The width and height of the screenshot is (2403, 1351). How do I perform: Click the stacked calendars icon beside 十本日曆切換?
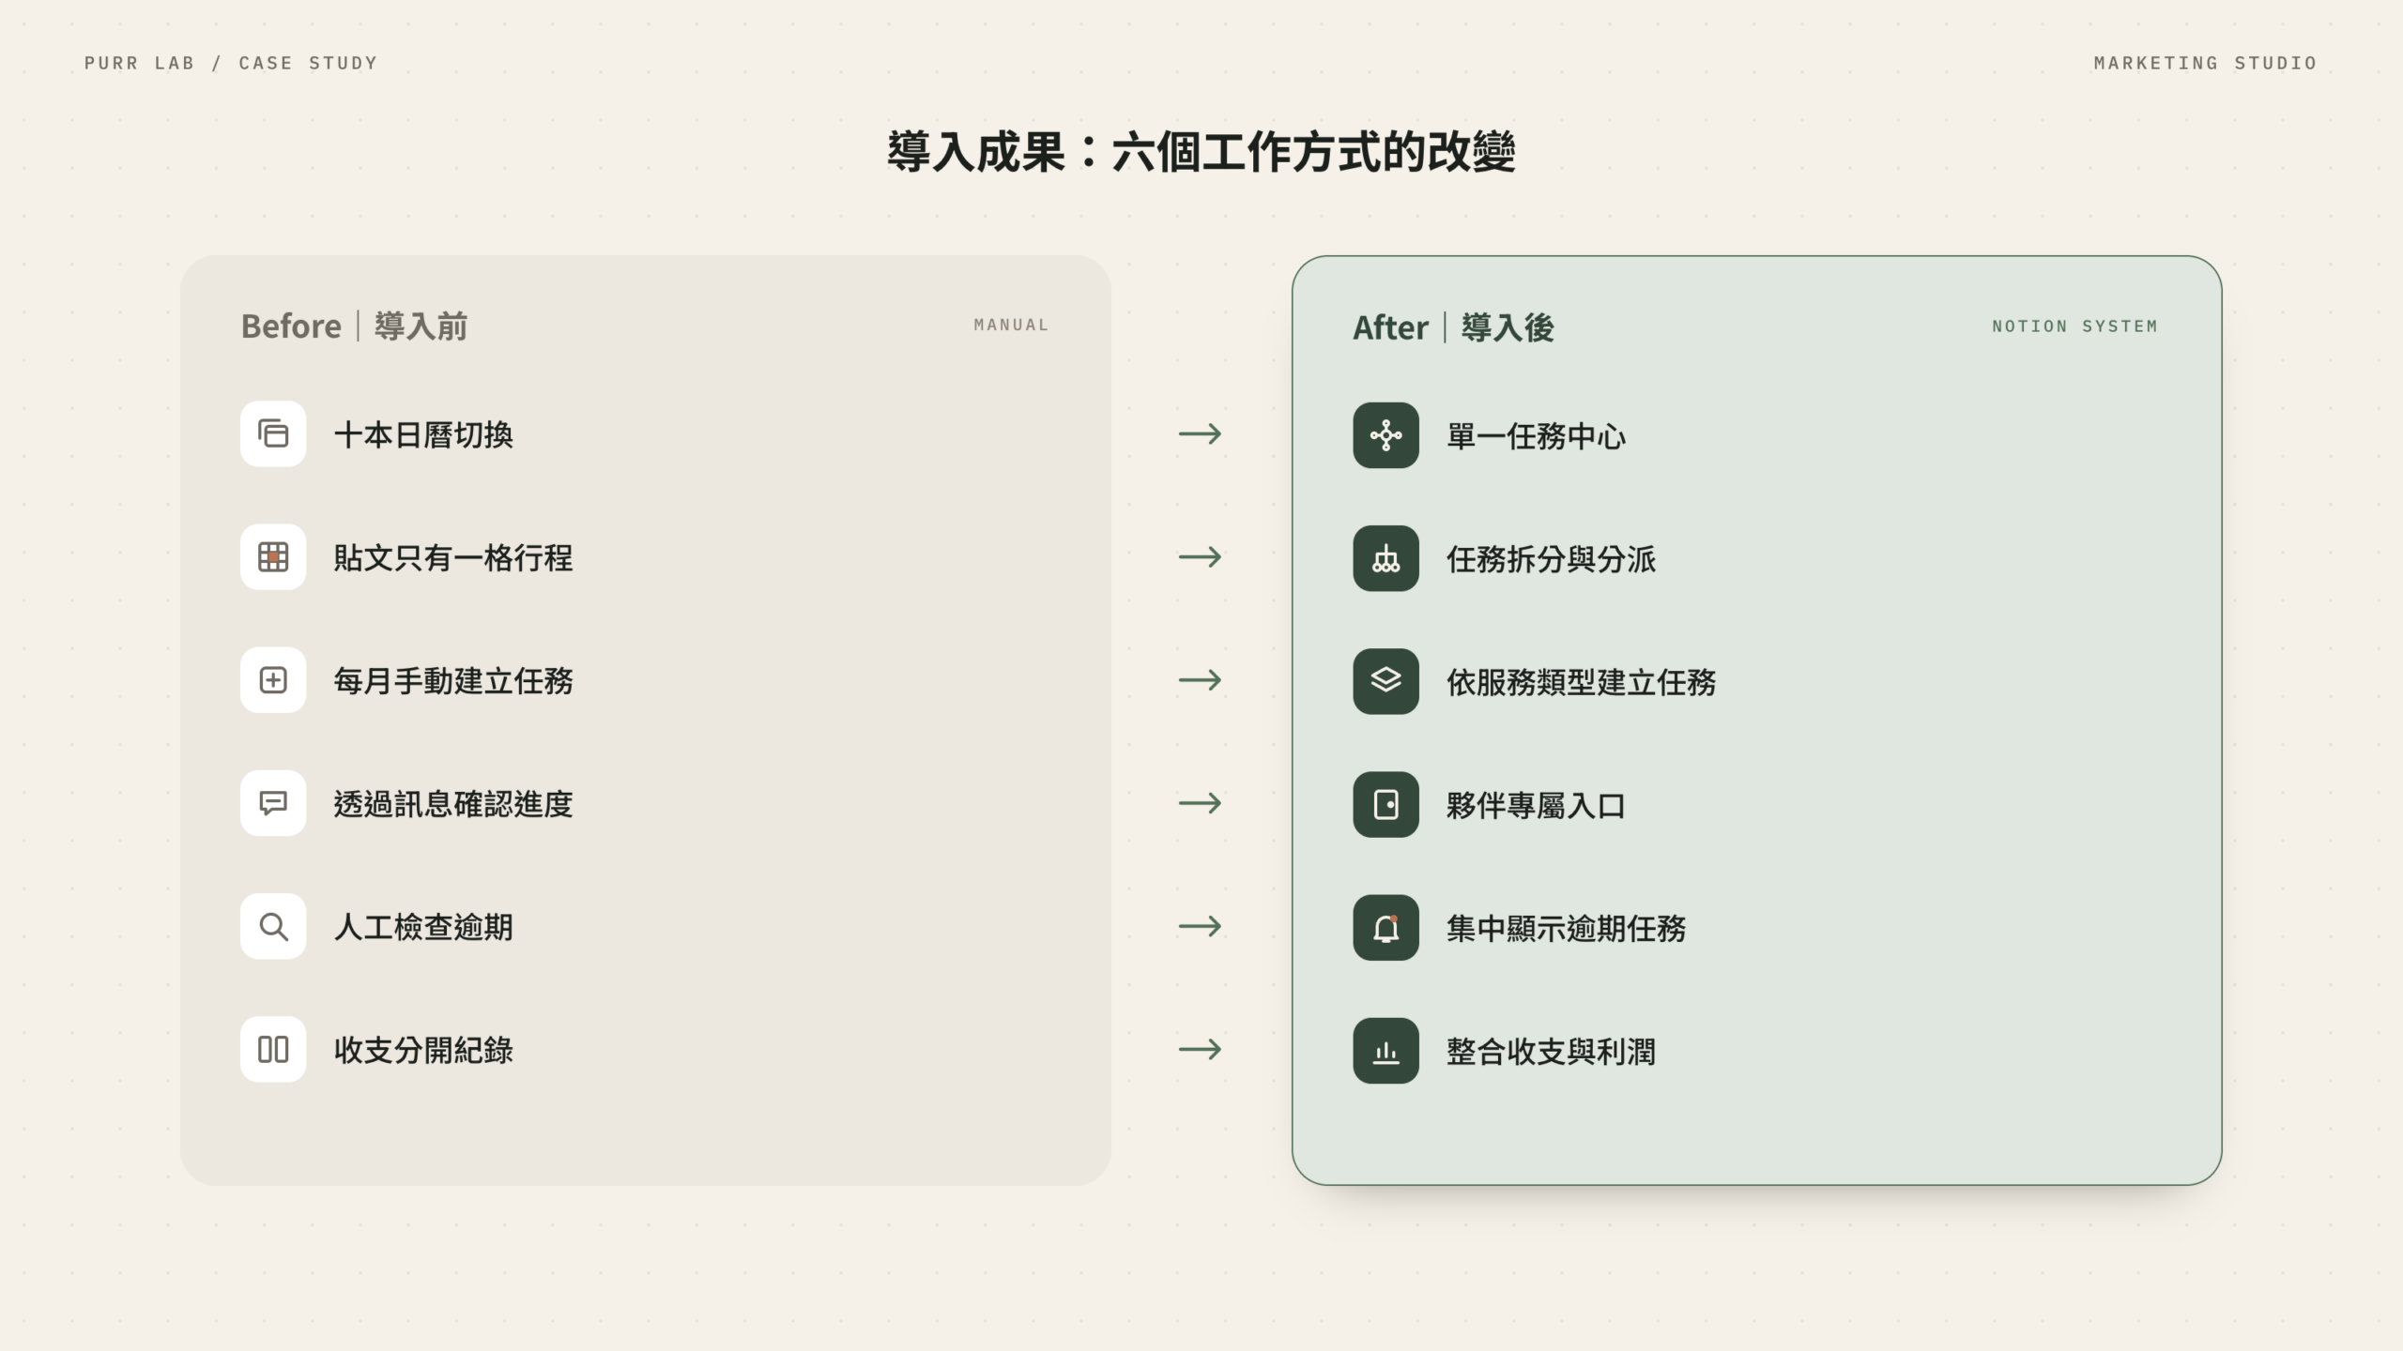273,434
